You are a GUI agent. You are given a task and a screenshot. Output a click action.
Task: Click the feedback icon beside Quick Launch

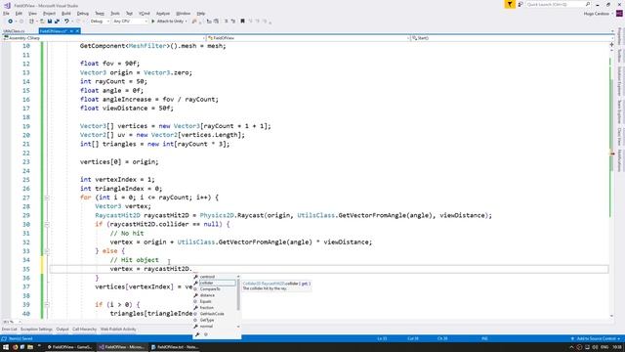click(x=521, y=4)
